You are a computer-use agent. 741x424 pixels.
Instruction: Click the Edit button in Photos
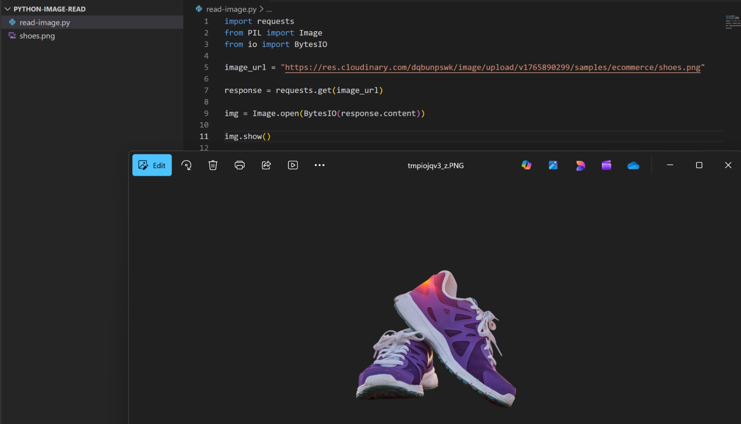(x=152, y=165)
